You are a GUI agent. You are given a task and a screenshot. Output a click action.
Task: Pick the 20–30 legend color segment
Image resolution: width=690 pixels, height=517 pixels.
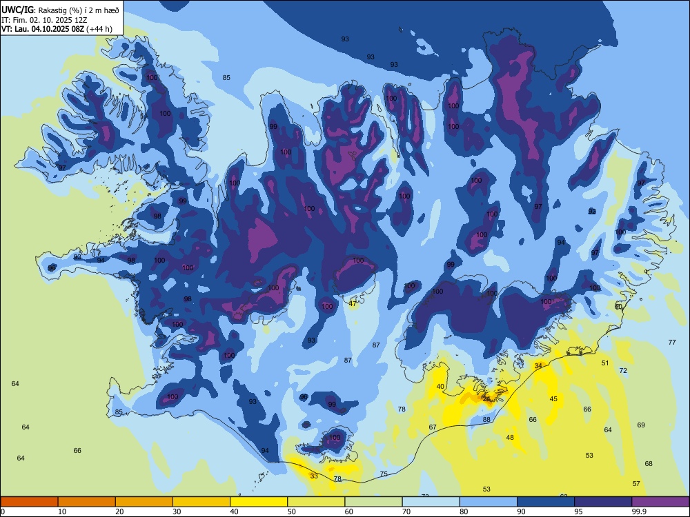click(144, 502)
